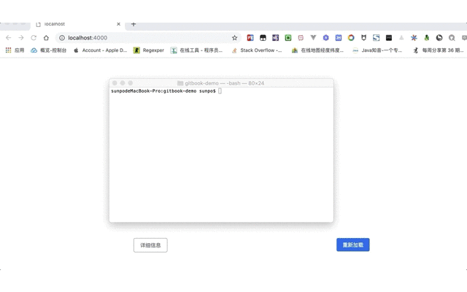Screen dimensions: 467x292
Task: Open the Account - Apple D... bookmark
Action: pos(100,50)
